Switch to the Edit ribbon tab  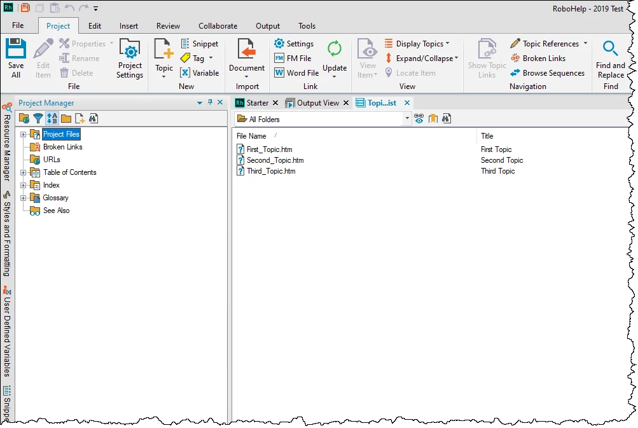[95, 25]
